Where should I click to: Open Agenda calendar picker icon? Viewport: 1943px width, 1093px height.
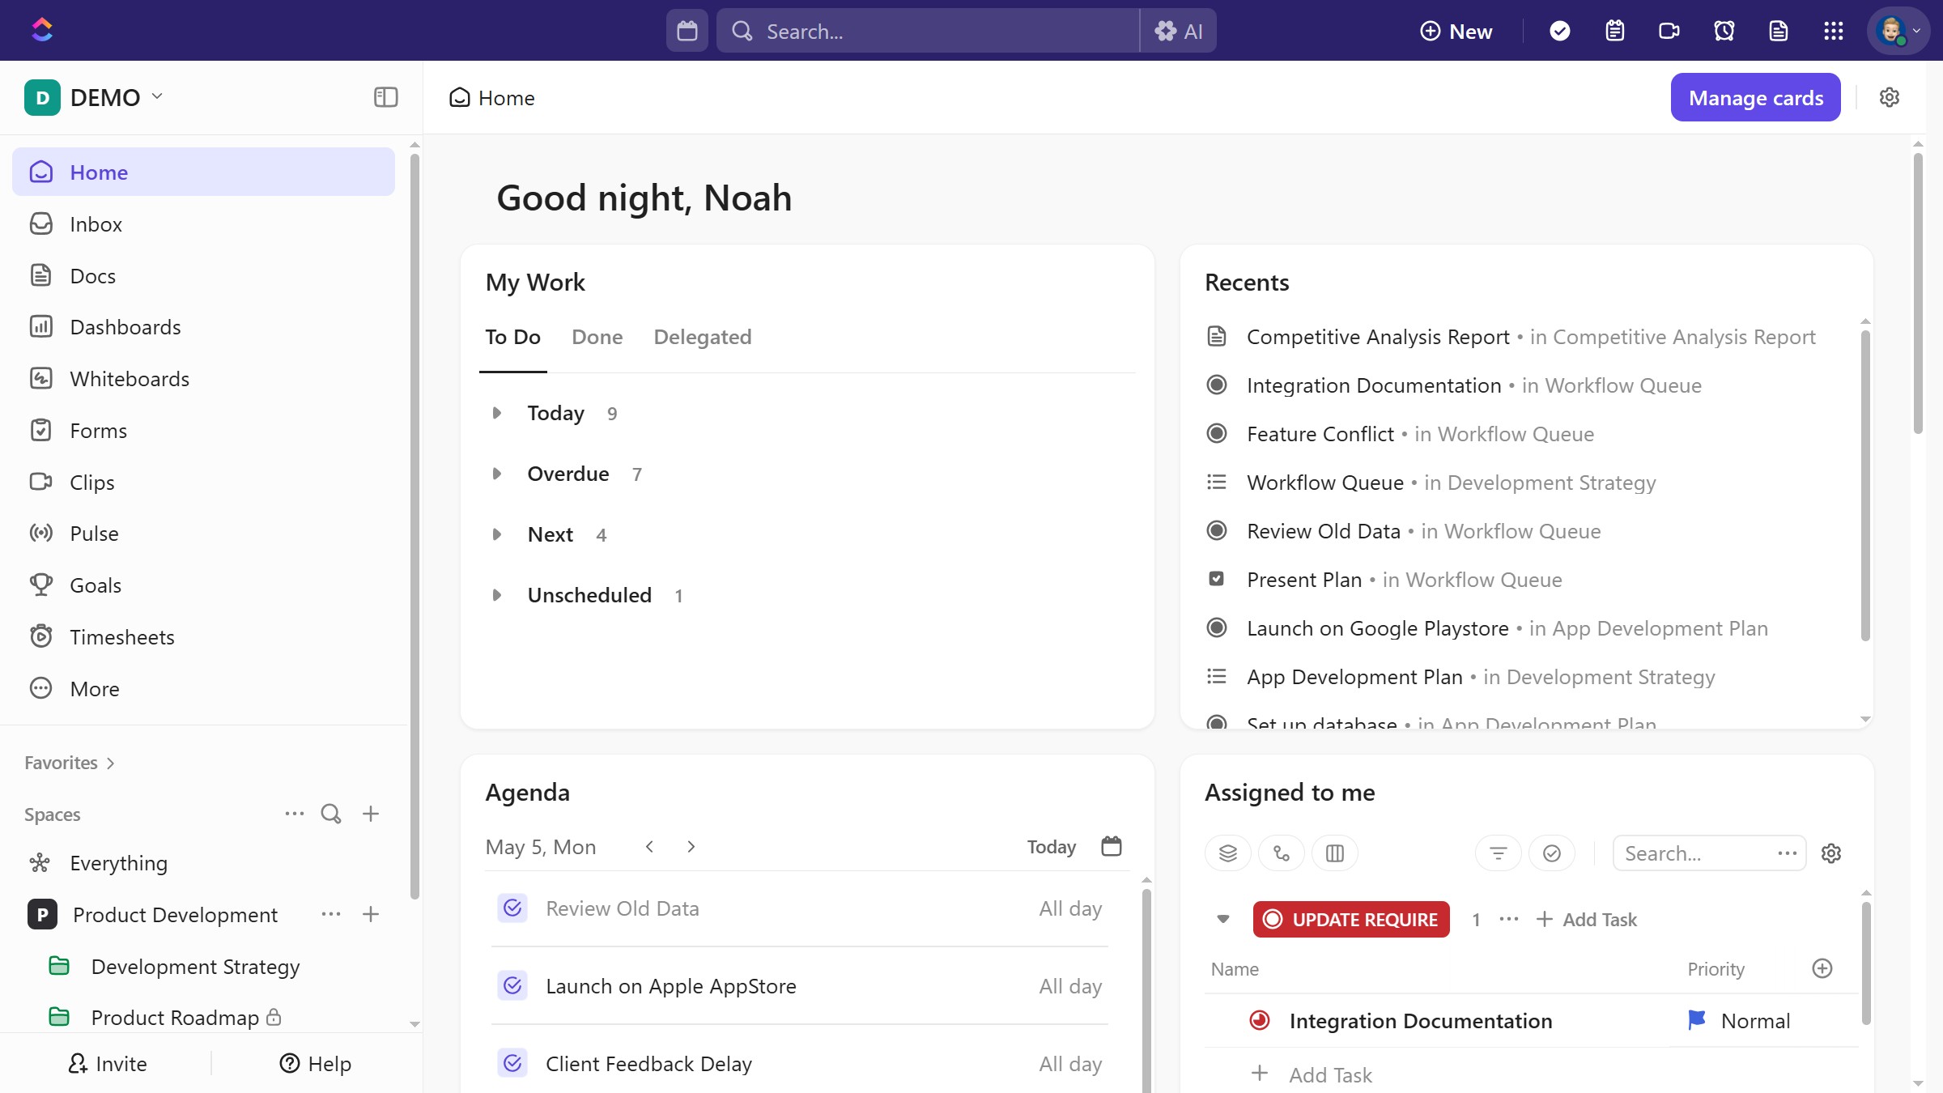[1112, 846]
